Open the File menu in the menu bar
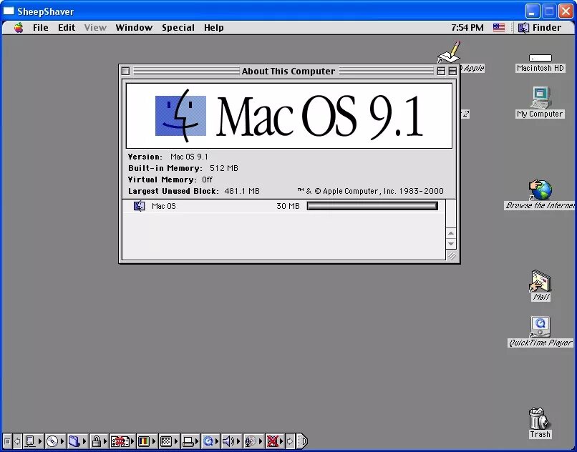577x452 pixels. (40, 27)
